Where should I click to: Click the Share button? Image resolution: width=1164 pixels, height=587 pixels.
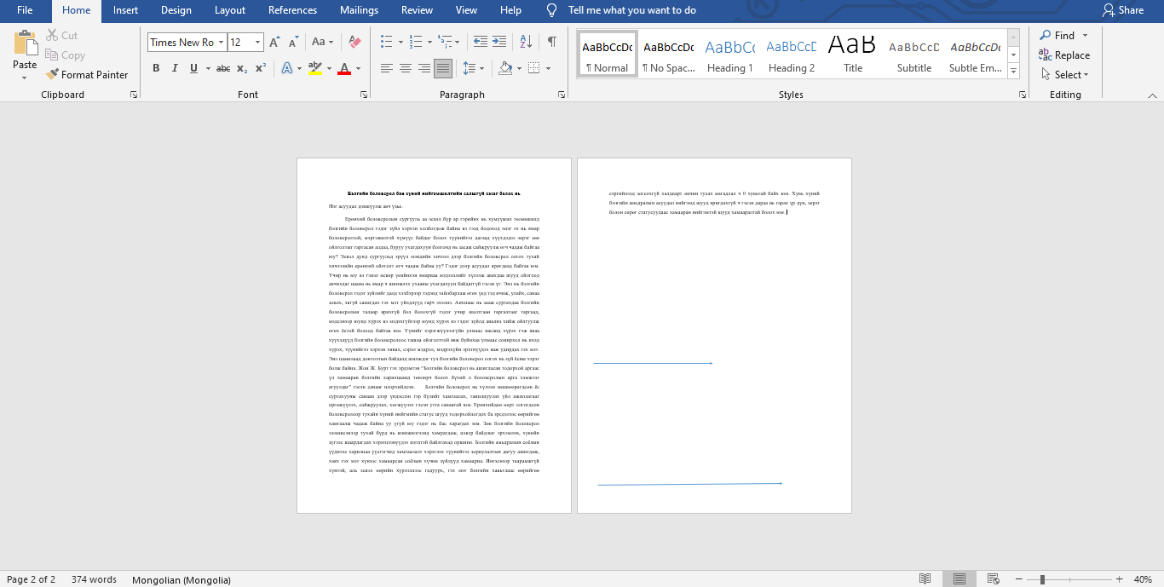tap(1122, 10)
